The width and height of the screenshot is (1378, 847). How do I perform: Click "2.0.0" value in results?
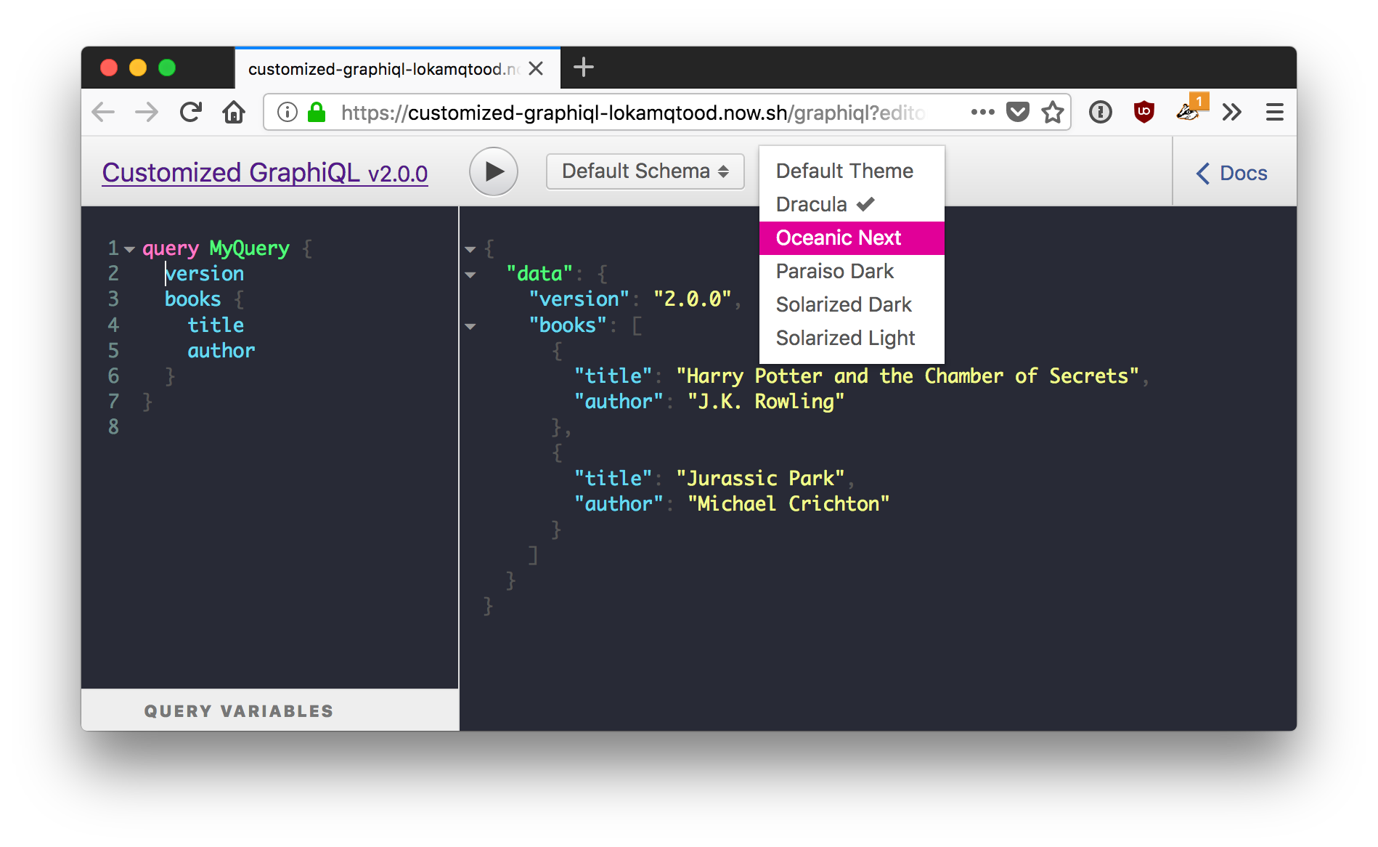point(692,299)
